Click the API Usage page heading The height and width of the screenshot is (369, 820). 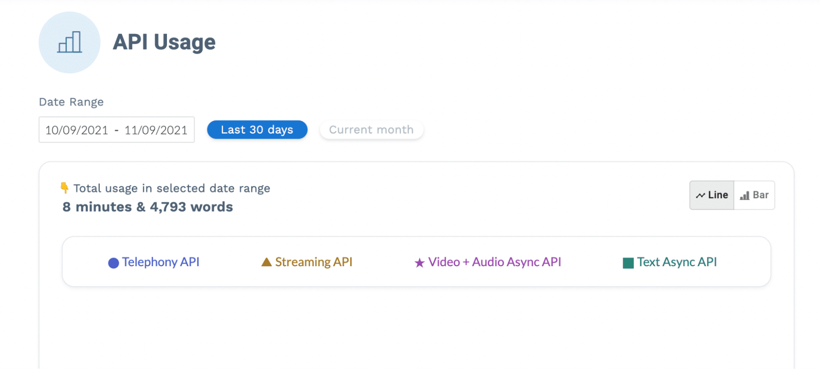164,42
